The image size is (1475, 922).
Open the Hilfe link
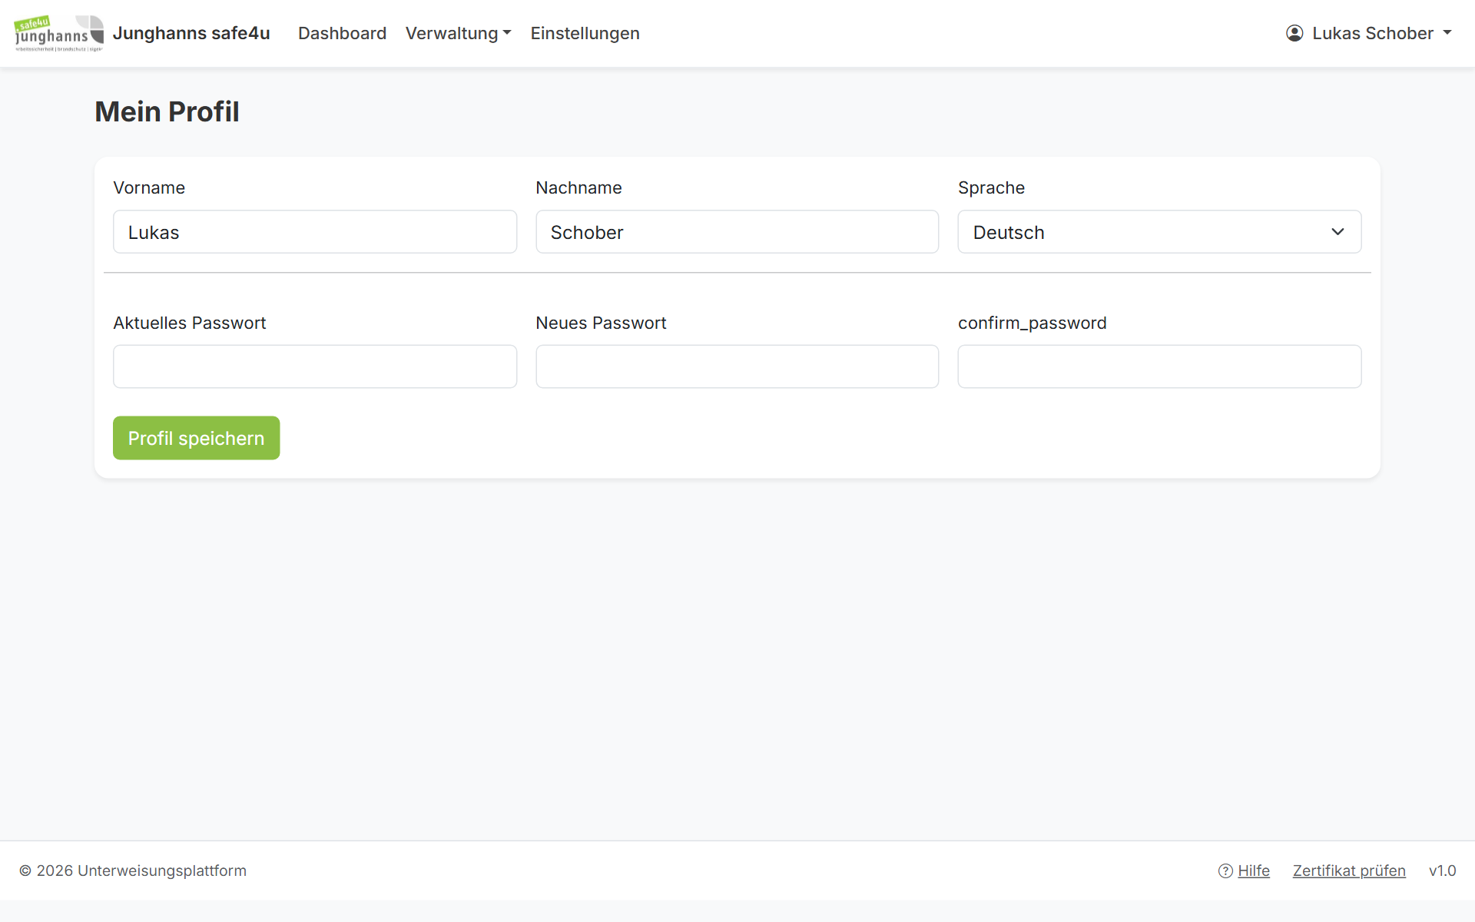pyautogui.click(x=1254, y=871)
